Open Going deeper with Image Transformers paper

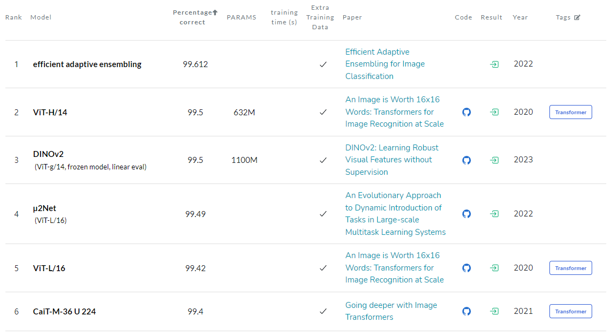[x=391, y=311]
